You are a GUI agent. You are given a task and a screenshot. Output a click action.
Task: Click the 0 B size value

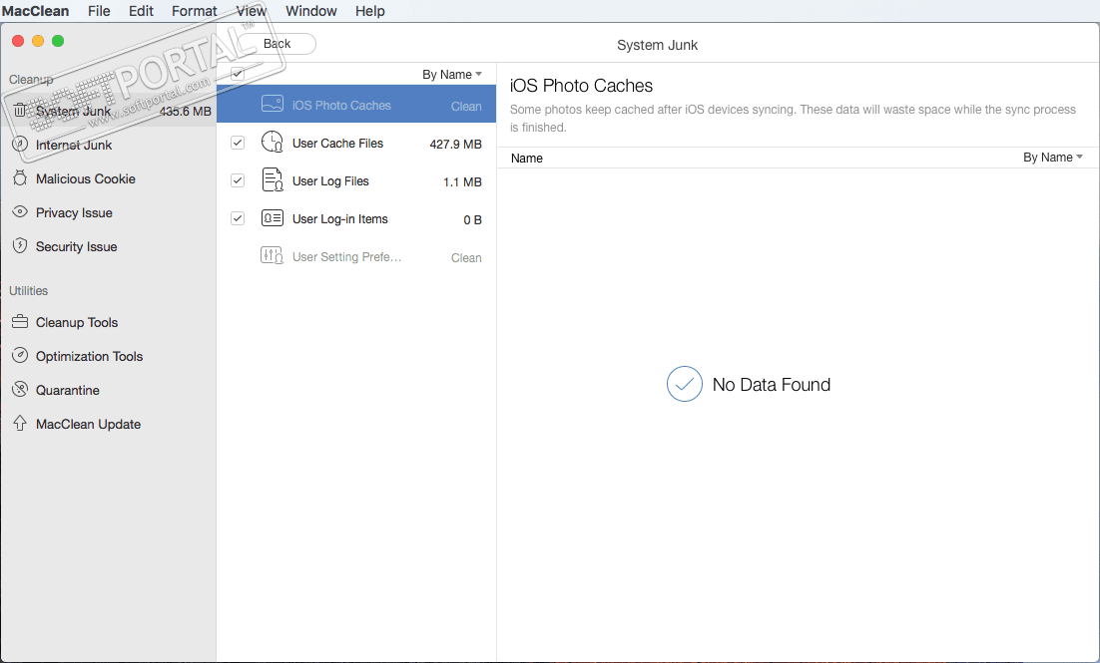coord(472,219)
